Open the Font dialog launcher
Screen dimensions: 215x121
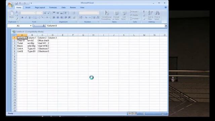coord(50,22)
